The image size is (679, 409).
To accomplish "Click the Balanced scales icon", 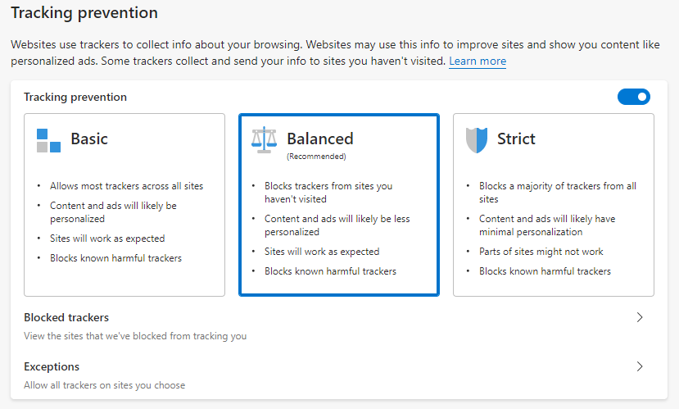I will (264, 140).
